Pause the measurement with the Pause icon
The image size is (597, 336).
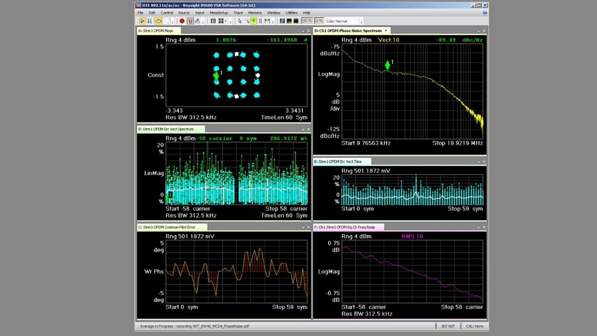tap(150, 21)
